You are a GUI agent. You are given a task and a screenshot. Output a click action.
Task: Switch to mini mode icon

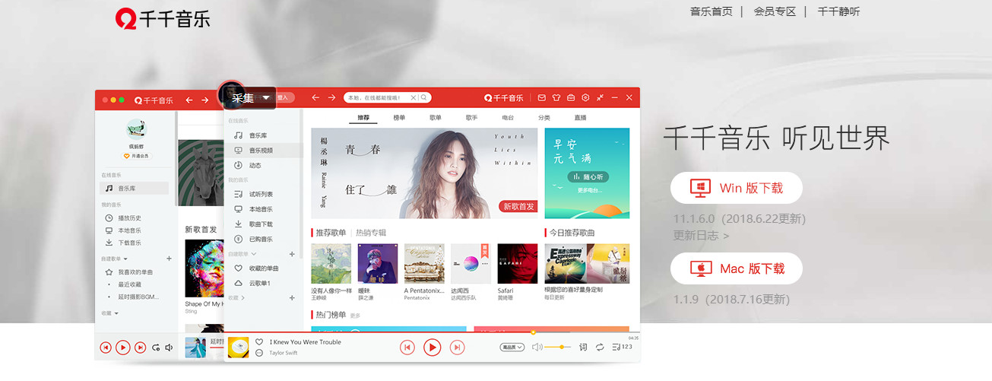(x=600, y=98)
